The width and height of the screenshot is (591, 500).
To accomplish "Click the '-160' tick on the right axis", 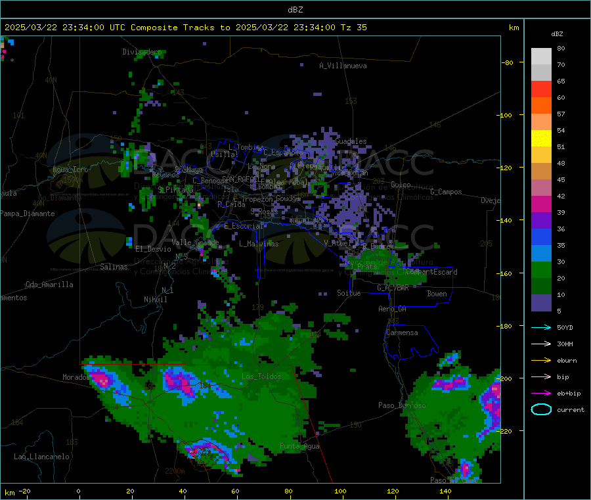I will pos(504,273).
